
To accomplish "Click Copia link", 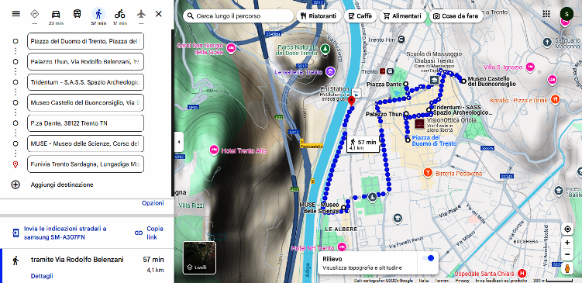I will [x=150, y=233].
